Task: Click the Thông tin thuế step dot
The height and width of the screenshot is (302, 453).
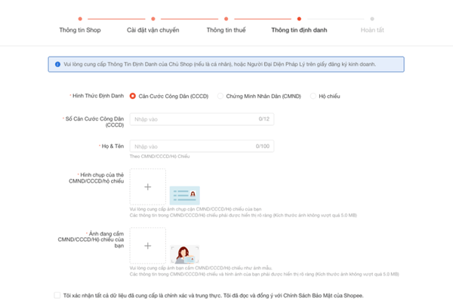Action: pos(226,18)
